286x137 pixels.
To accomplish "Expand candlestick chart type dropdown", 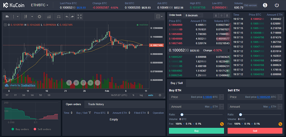I will click(32, 16).
